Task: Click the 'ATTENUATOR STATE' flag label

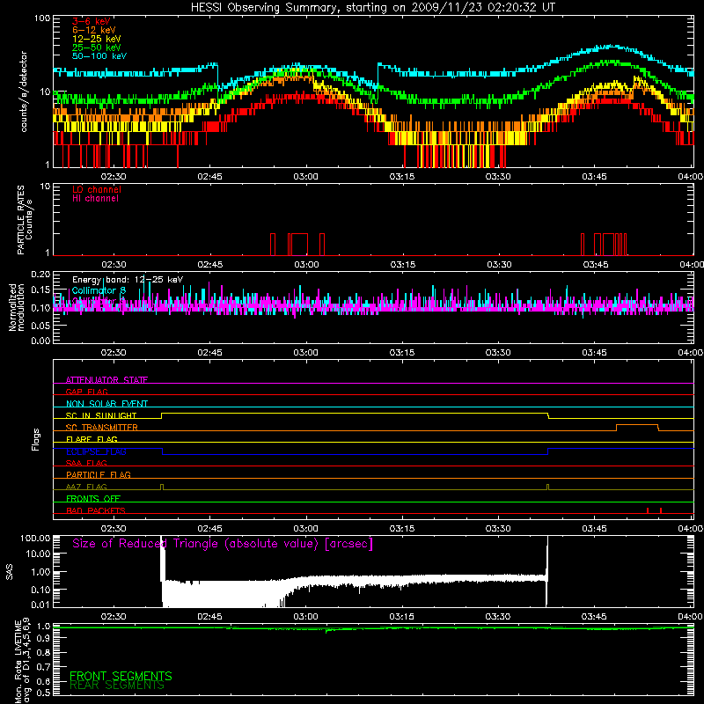Action: pos(106,380)
